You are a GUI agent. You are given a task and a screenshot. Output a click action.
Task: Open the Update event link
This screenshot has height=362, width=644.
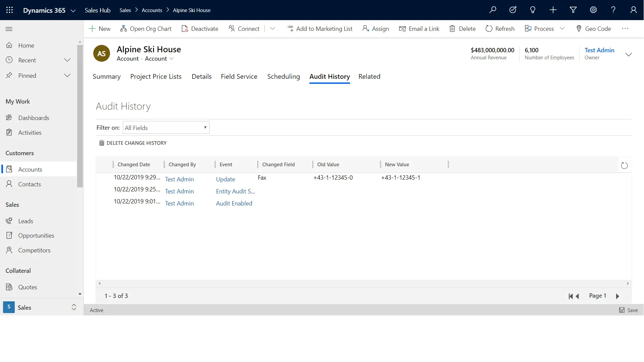coord(225,179)
